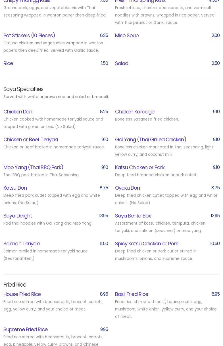Open the Pot Stickers (10 Pieces) item
This screenshot has height=346, width=223.
(x=29, y=36)
